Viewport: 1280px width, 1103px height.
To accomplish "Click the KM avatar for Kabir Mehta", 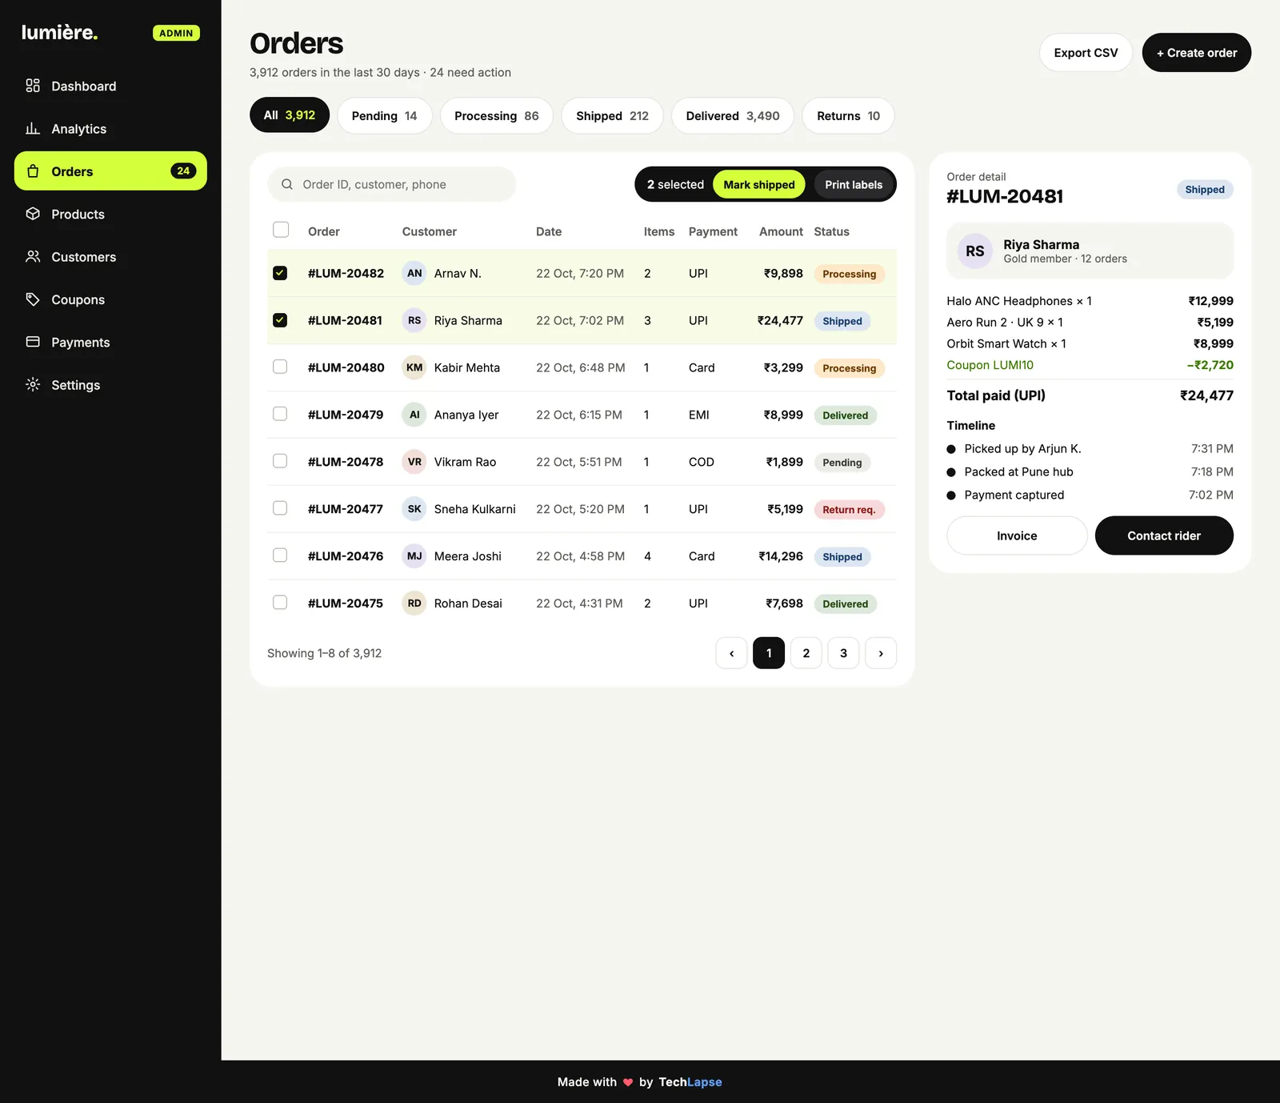I will click(x=414, y=367).
